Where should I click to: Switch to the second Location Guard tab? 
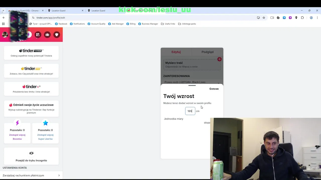click(x=65, y=10)
